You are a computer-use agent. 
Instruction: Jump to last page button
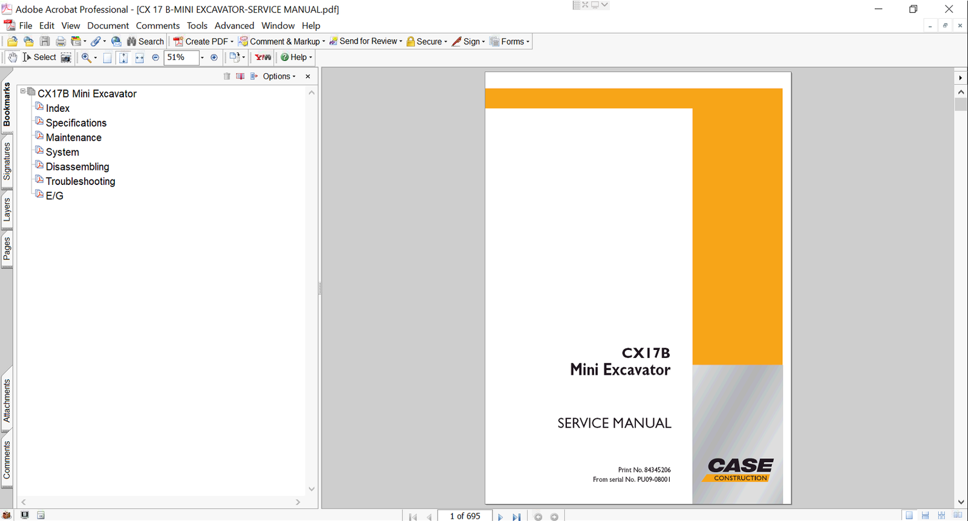(516, 517)
